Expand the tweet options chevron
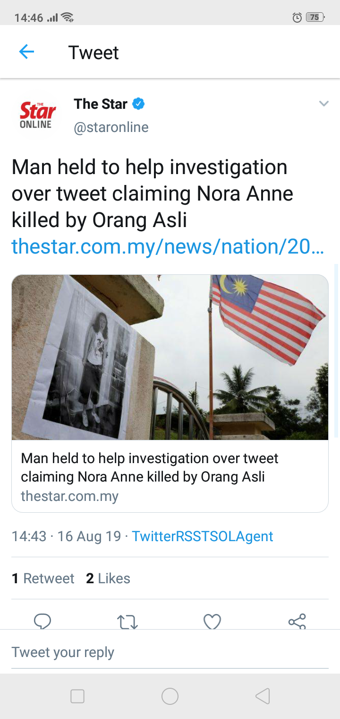Screen dimensions: 340x719 (x=323, y=104)
